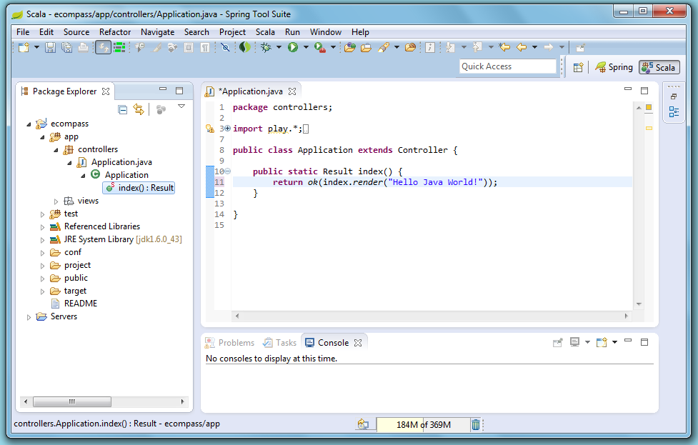Viewport: 698px width, 445px height.
Task: Select the Scala perspective button
Action: (x=659, y=67)
